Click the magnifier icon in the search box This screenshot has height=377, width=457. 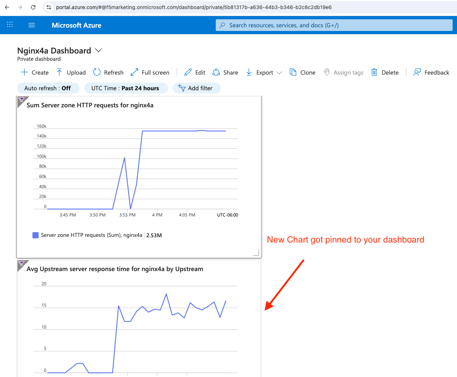coord(222,25)
